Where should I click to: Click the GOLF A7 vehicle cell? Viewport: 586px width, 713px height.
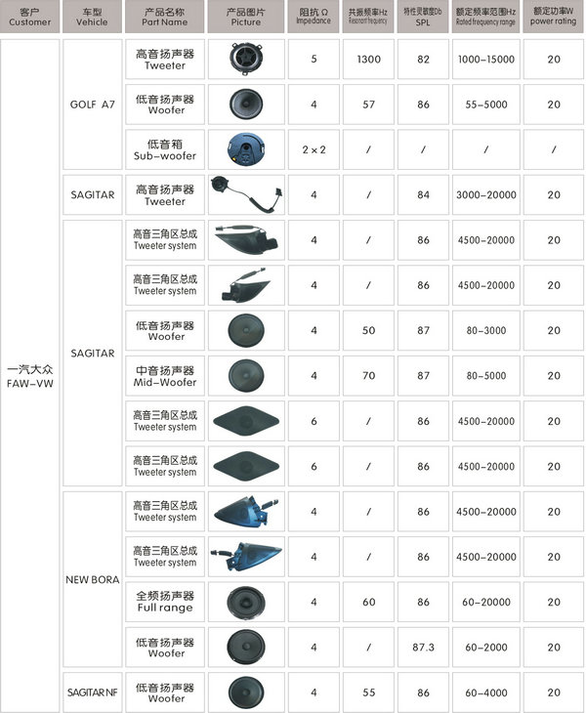tap(92, 104)
